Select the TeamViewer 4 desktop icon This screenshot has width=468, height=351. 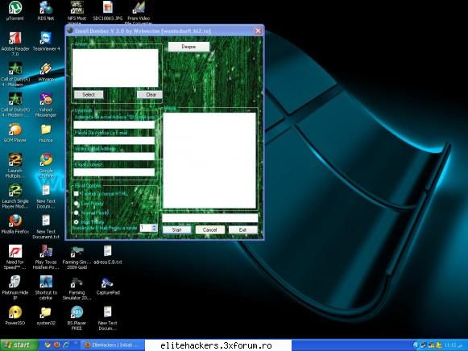pyautogui.click(x=46, y=41)
